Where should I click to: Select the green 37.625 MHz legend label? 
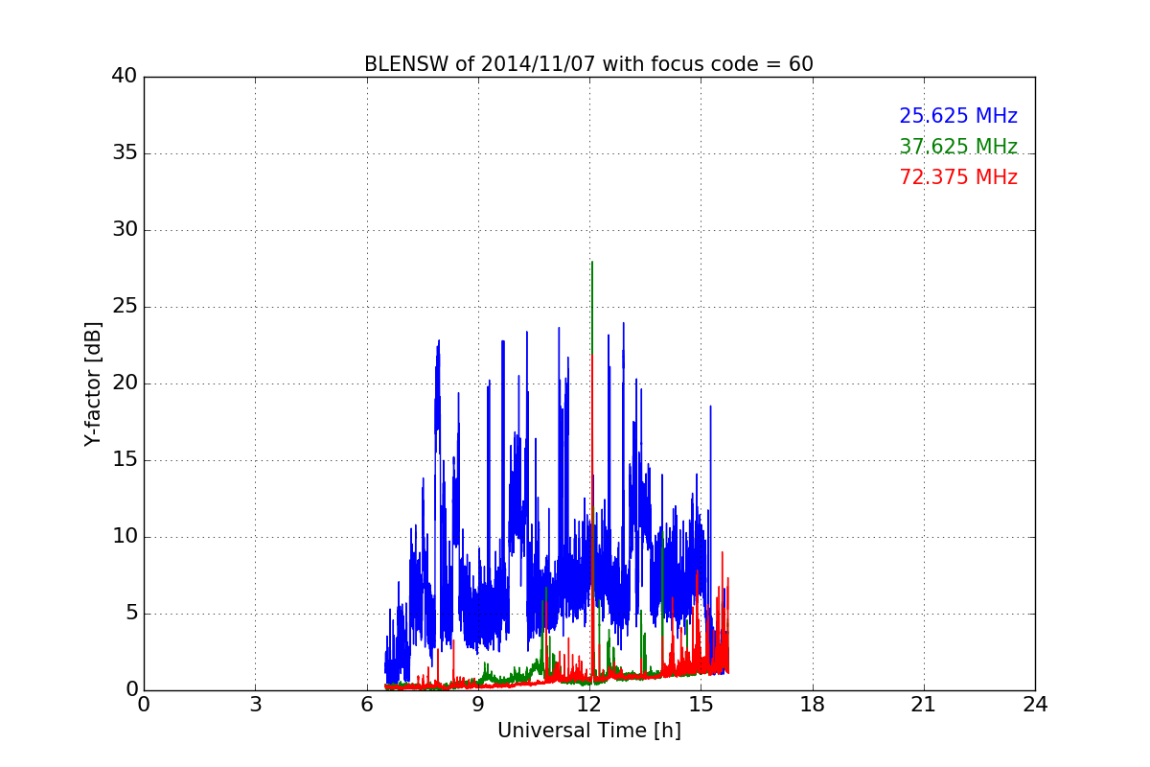(958, 147)
